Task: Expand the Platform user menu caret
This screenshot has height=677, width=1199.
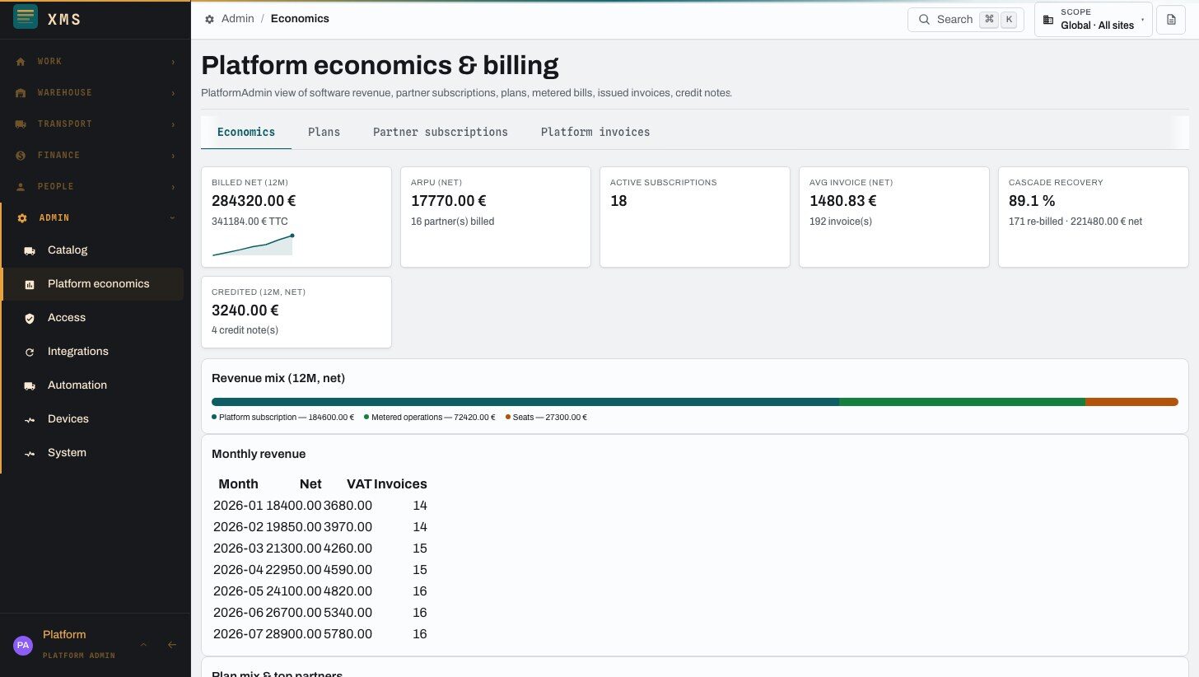Action: click(x=143, y=645)
